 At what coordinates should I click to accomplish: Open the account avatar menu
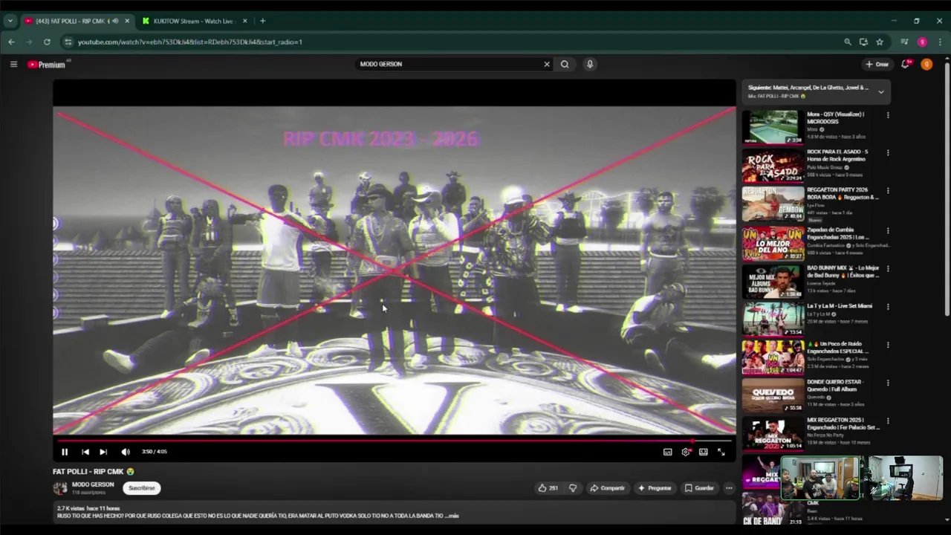click(926, 65)
